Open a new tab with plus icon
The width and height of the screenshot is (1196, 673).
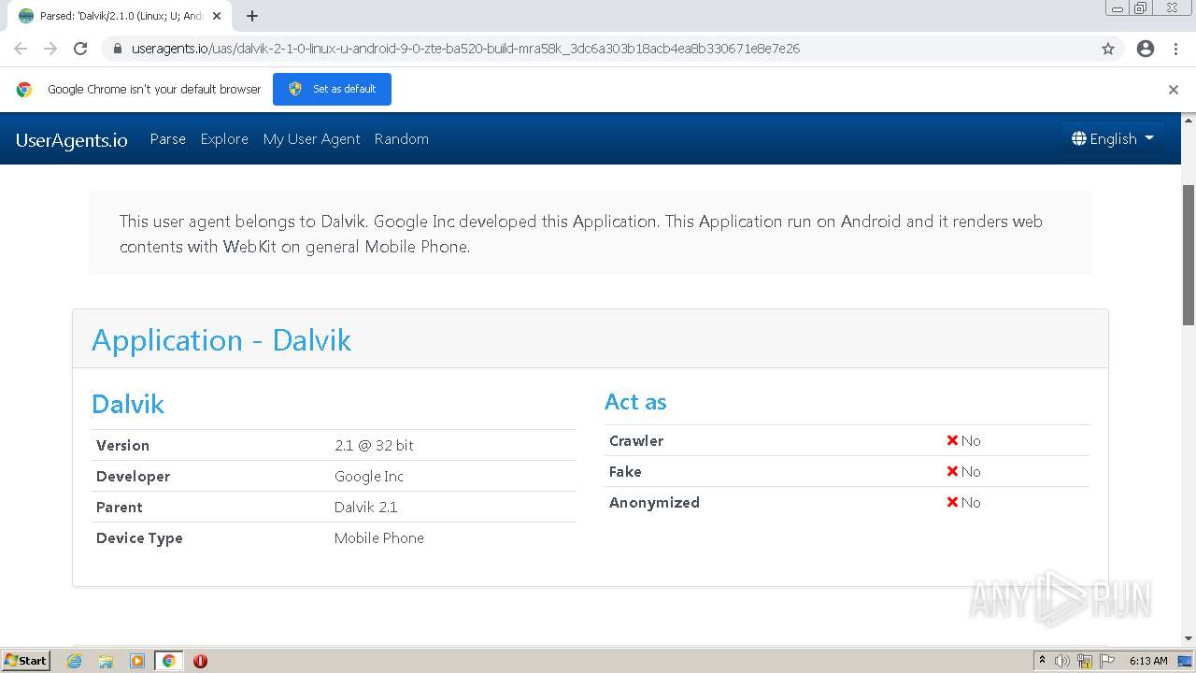click(x=252, y=16)
